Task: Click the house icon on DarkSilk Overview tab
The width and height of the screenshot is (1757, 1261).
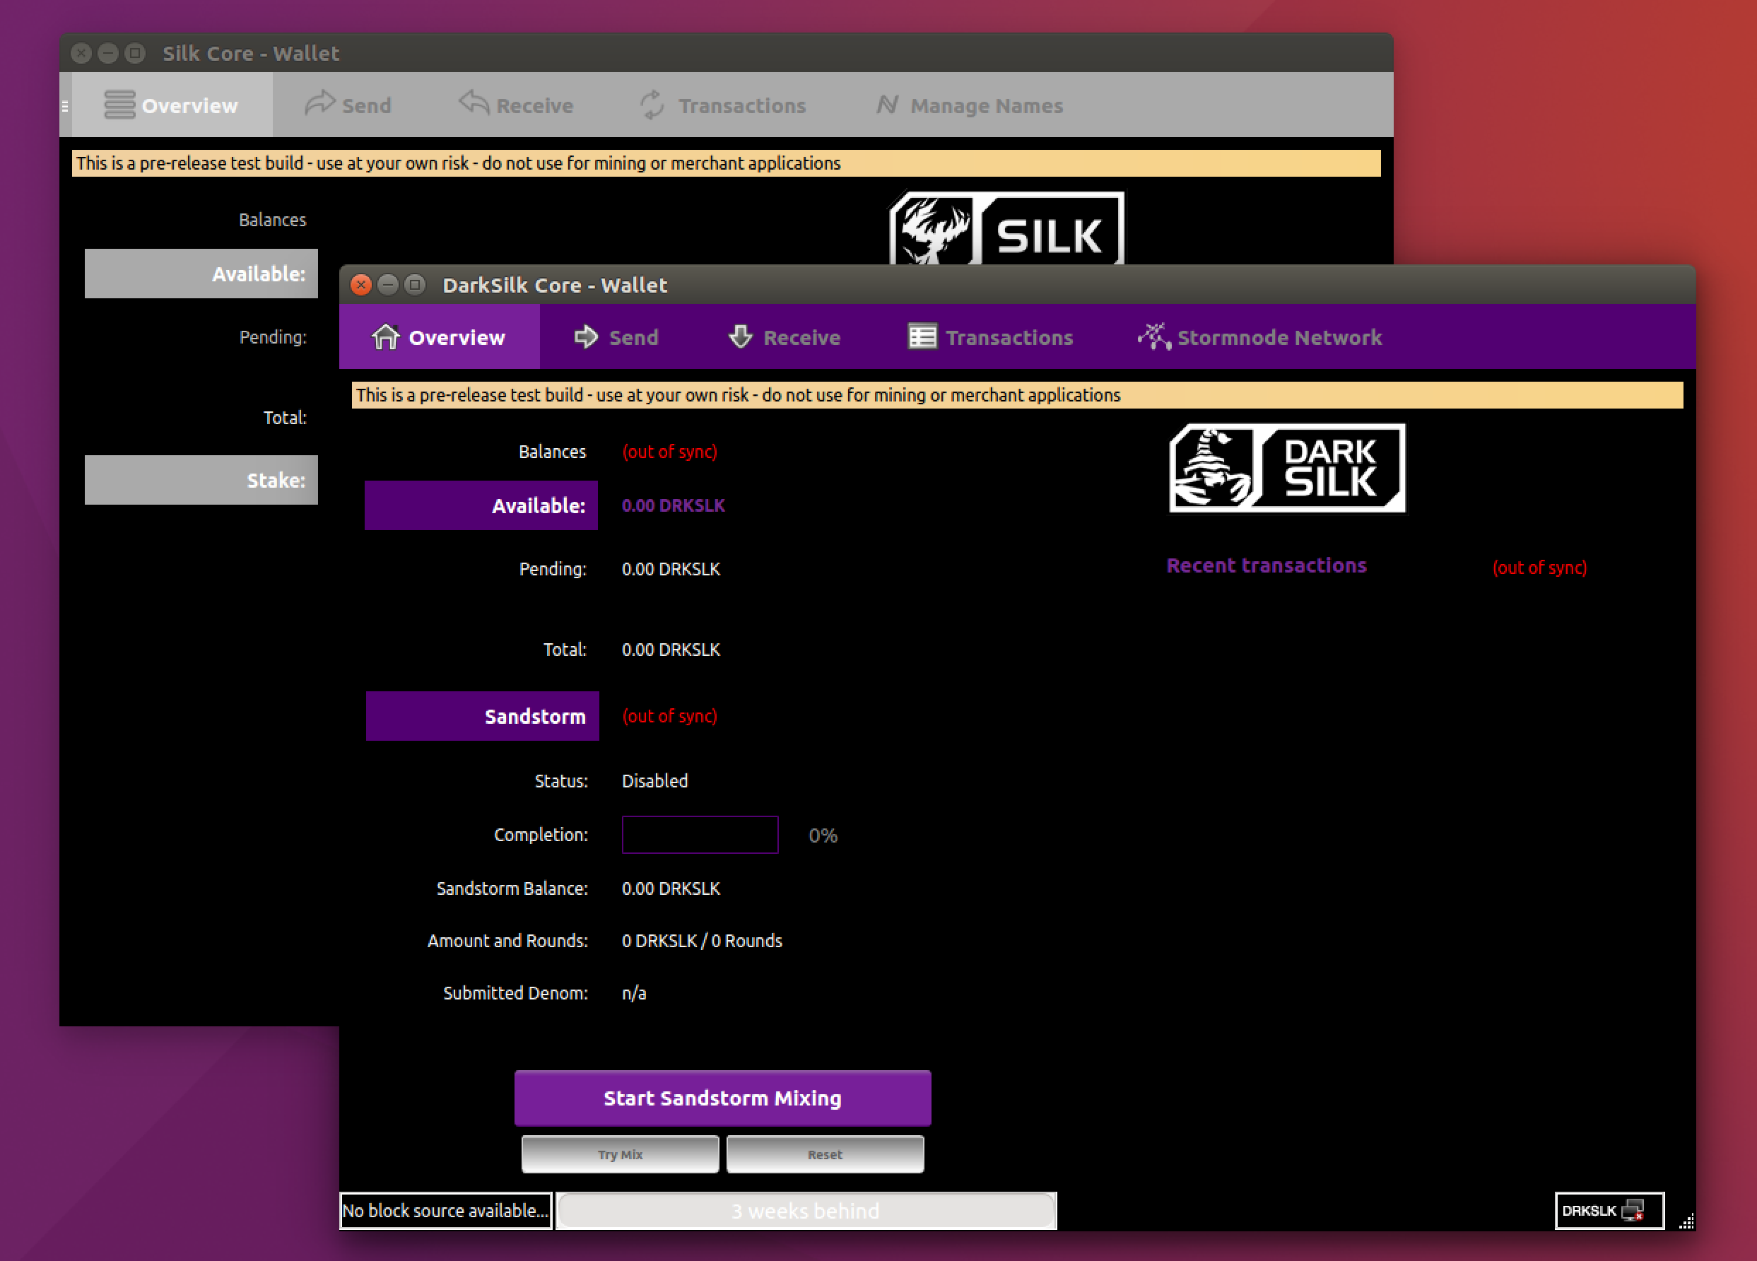Action: [x=385, y=336]
